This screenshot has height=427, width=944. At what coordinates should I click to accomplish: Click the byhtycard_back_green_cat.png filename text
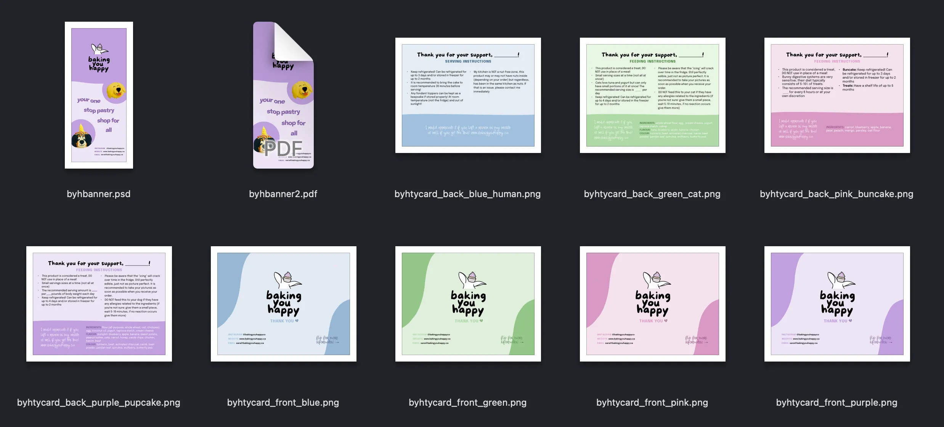pos(652,194)
